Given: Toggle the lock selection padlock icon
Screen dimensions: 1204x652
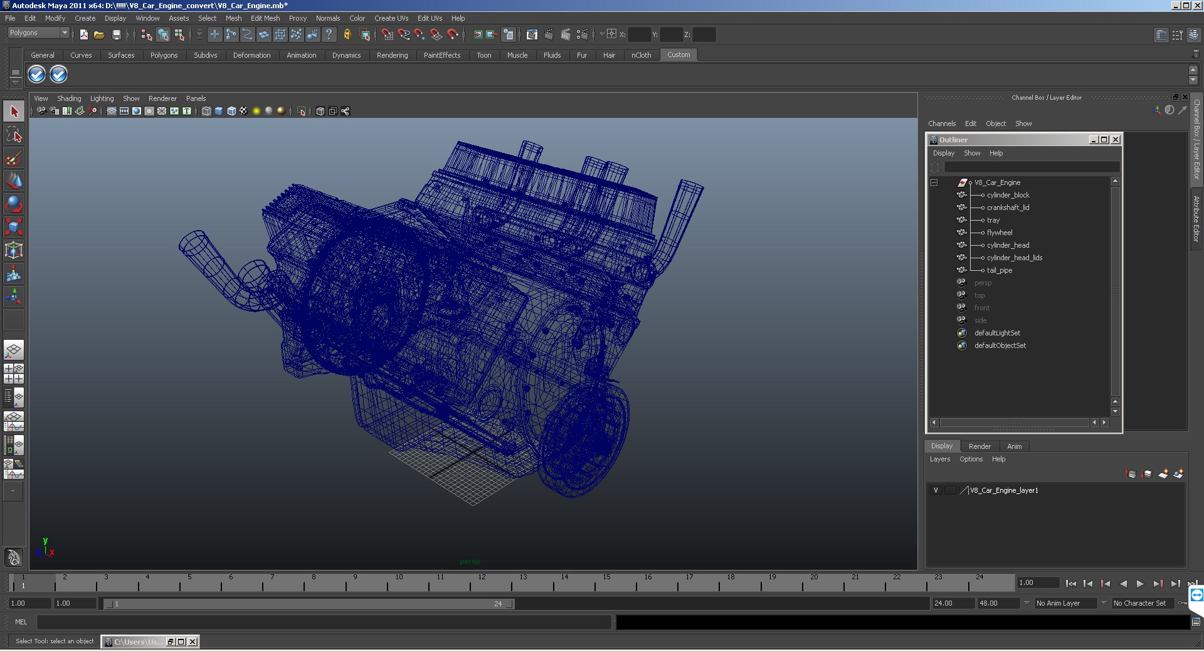Looking at the screenshot, I should [x=347, y=34].
